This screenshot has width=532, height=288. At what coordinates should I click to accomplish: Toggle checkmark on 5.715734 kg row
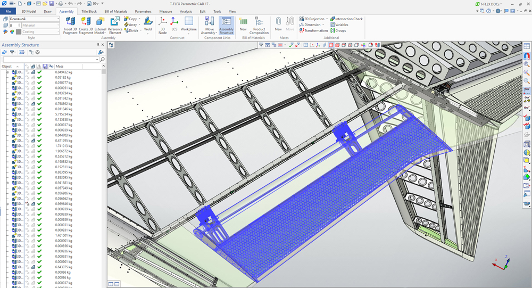click(39, 114)
